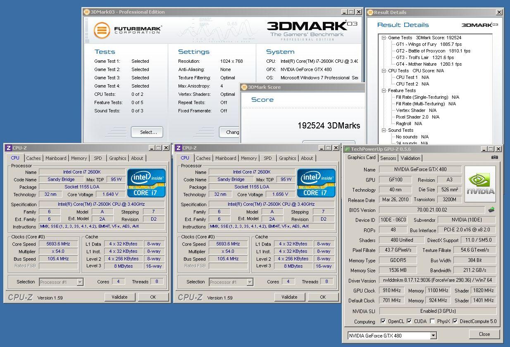Open Graphics tab in right CPU-Z window
This screenshot has height=347, width=510.
(288, 158)
